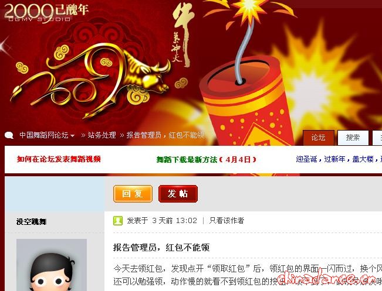Viewport: 382px width, 291px height.
Task: Open 如何在论坛发表舞蹈视频 announcement
Action: pyautogui.click(x=59, y=159)
